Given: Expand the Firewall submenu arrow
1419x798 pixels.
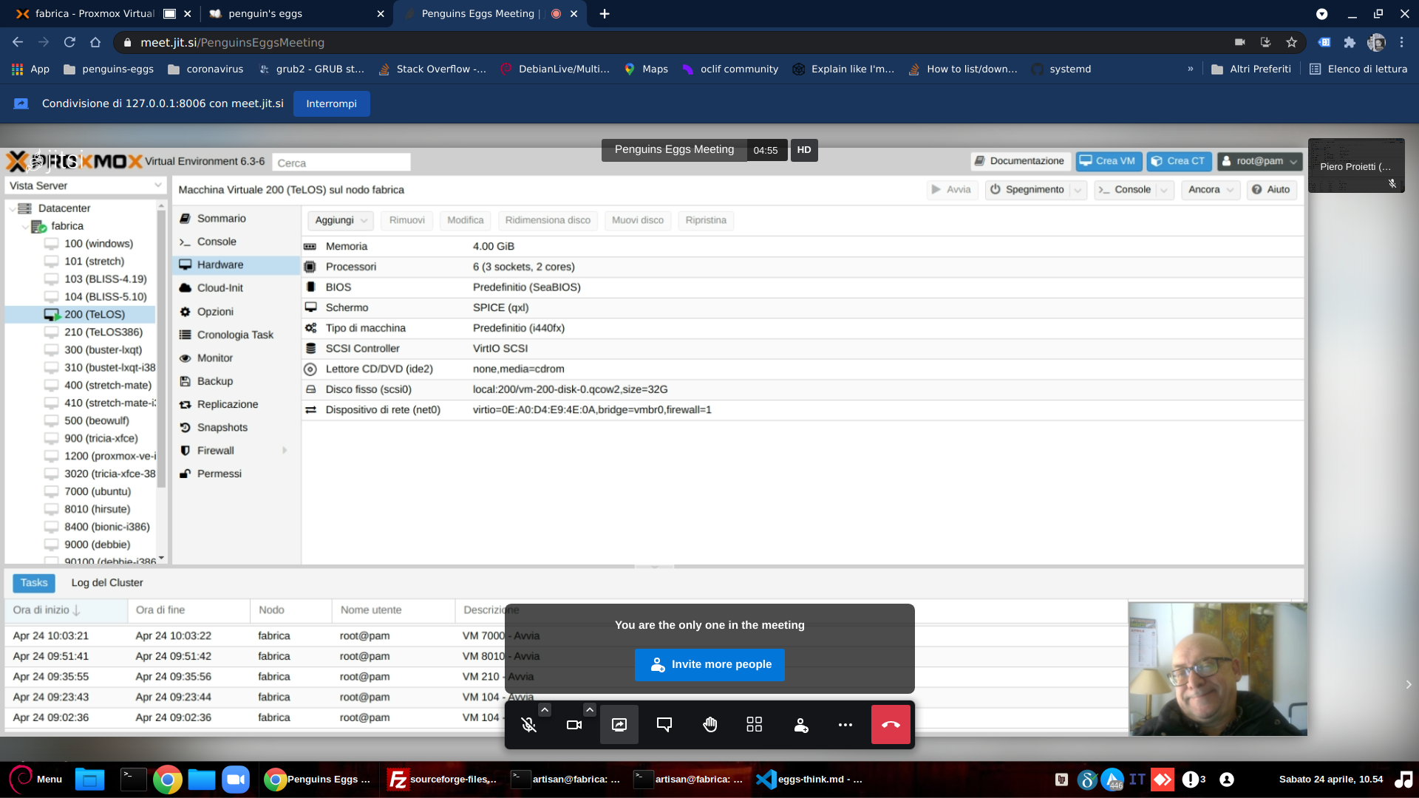Looking at the screenshot, I should point(285,451).
